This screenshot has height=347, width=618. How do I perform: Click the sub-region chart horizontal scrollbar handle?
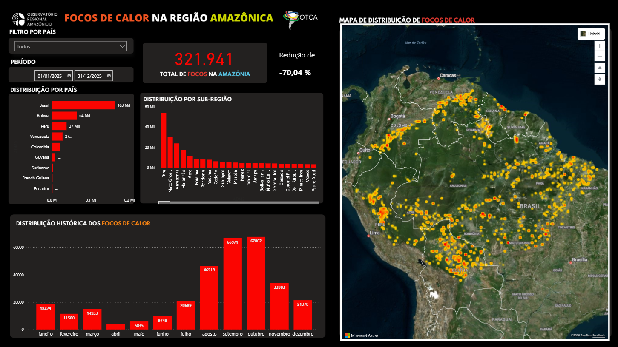pos(164,203)
